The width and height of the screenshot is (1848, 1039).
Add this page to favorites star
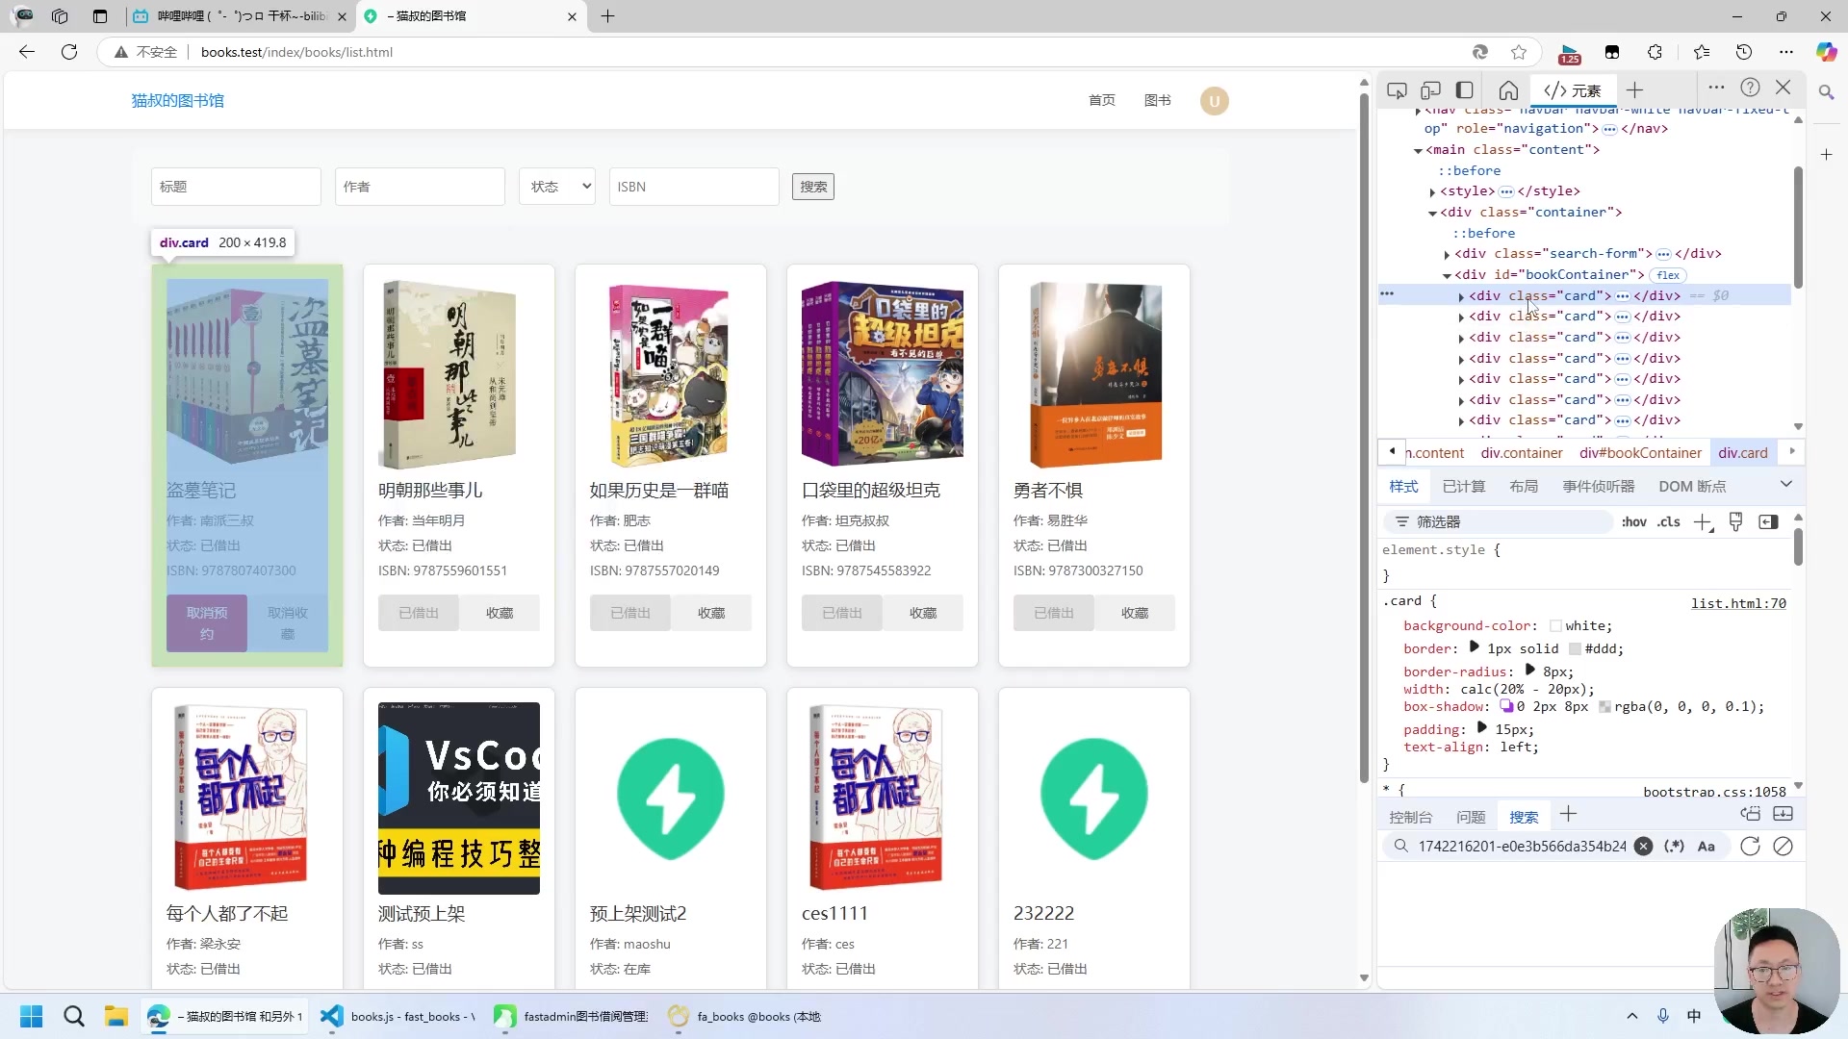(x=1519, y=52)
